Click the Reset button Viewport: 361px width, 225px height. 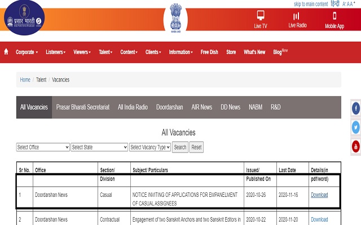[196, 147]
